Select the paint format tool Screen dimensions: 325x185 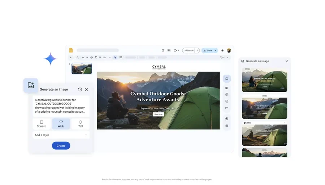click(96, 57)
